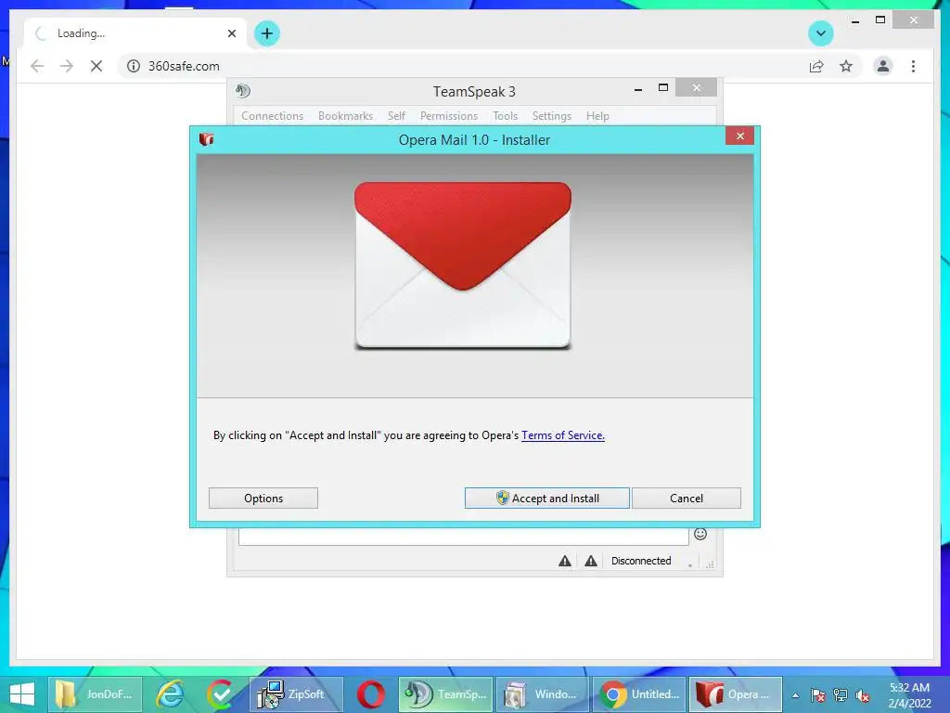Viewport: 950px width, 713px height.
Task: Switch to Untitled Chrome taskbar item
Action: [x=639, y=694]
